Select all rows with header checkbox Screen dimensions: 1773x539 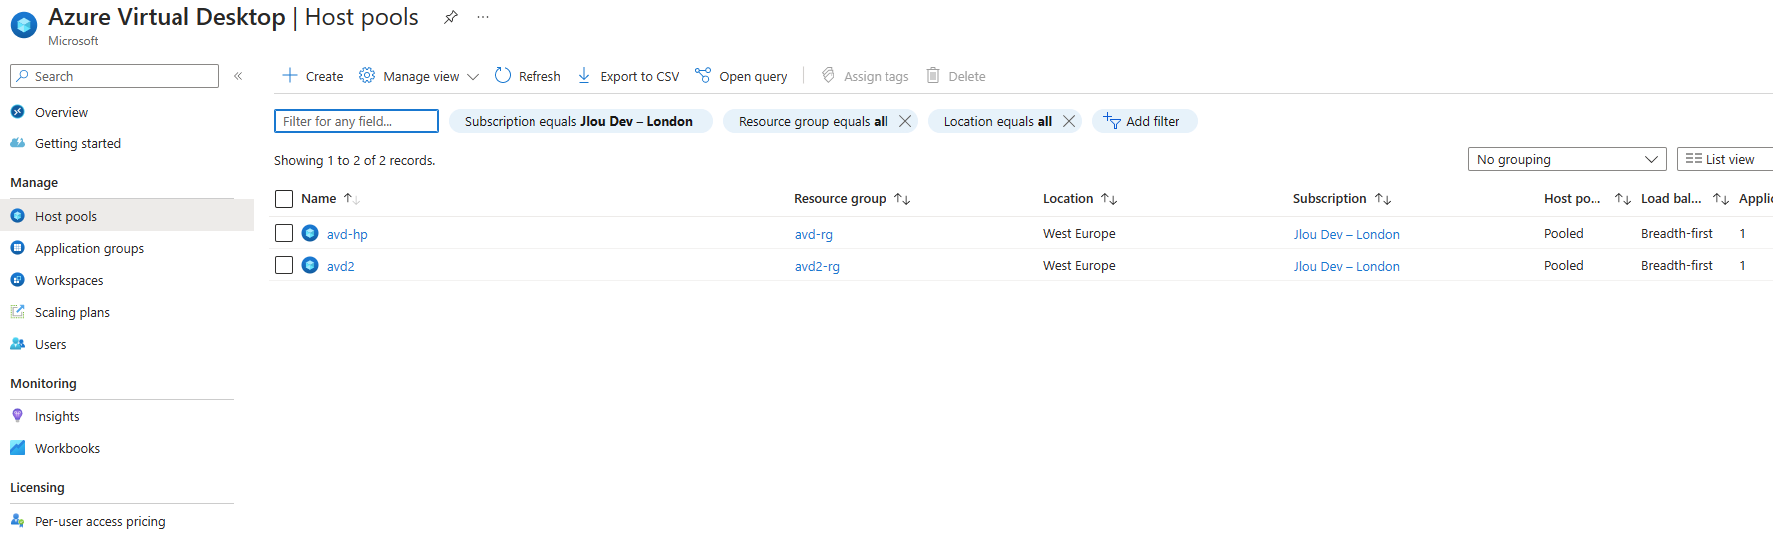tap(284, 199)
